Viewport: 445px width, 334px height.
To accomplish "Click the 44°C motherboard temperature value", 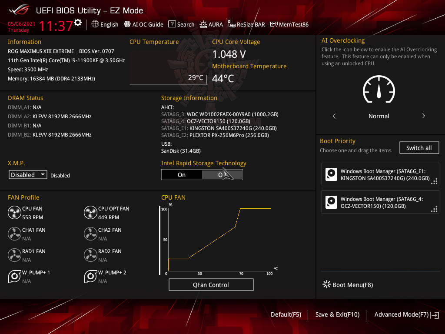I will (x=223, y=78).
